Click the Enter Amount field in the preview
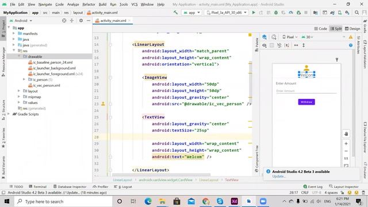The height and width of the screenshot is (207, 368). point(306,91)
